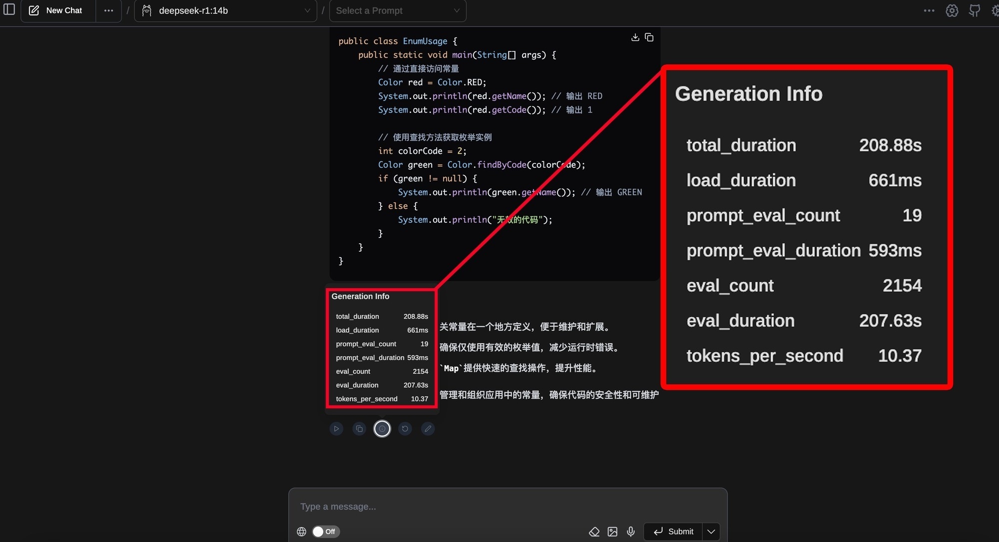Screen dimensions: 999x542
Task: Copy the code block contents
Action: [x=649, y=37]
